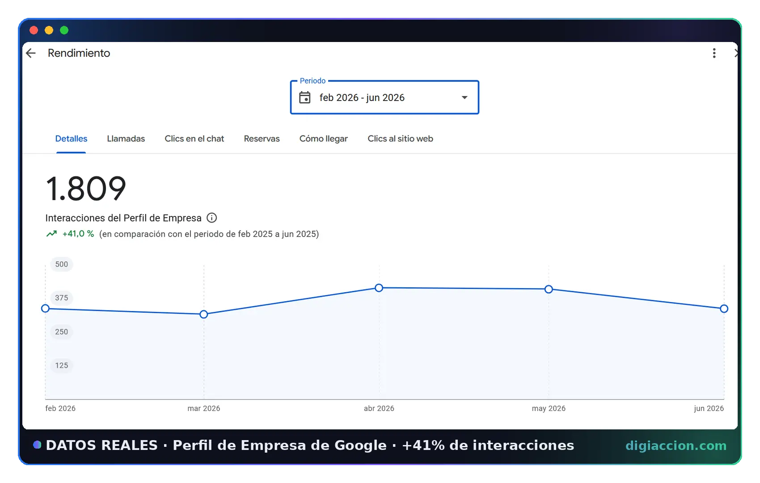Click the calendar icon in Periodo field
760x483 pixels.
tap(305, 97)
